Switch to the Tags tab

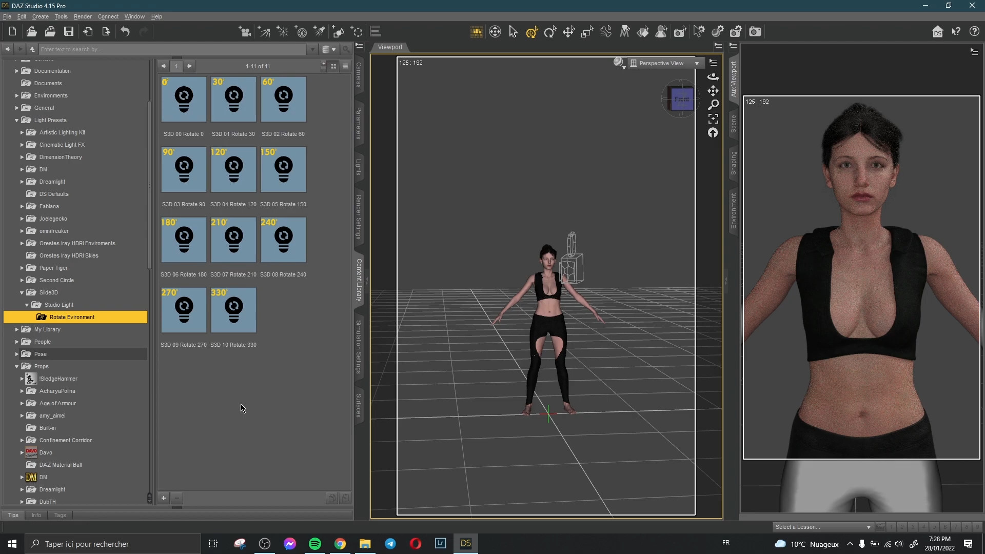coord(60,515)
